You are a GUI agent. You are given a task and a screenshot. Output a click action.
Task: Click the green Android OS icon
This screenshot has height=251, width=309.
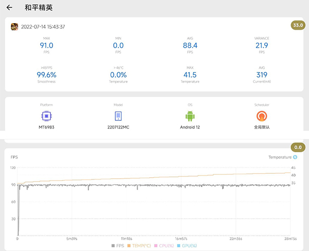click(x=190, y=116)
